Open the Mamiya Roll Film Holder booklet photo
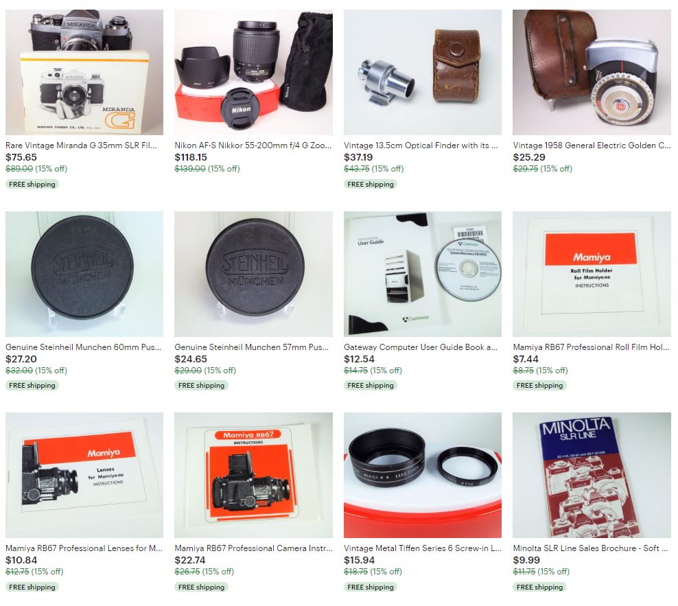This screenshot has height=606, width=678. click(592, 274)
